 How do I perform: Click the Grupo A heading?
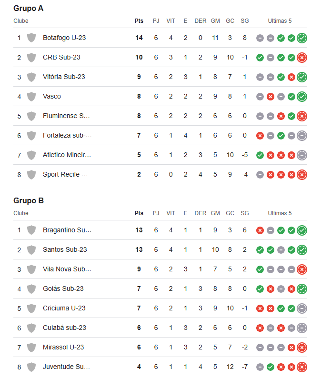[x=29, y=9]
